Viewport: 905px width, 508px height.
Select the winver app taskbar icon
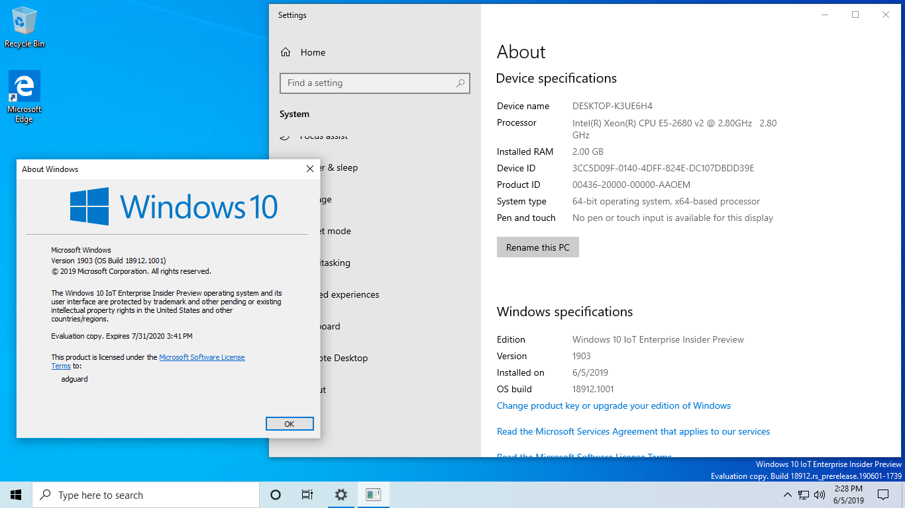373,495
